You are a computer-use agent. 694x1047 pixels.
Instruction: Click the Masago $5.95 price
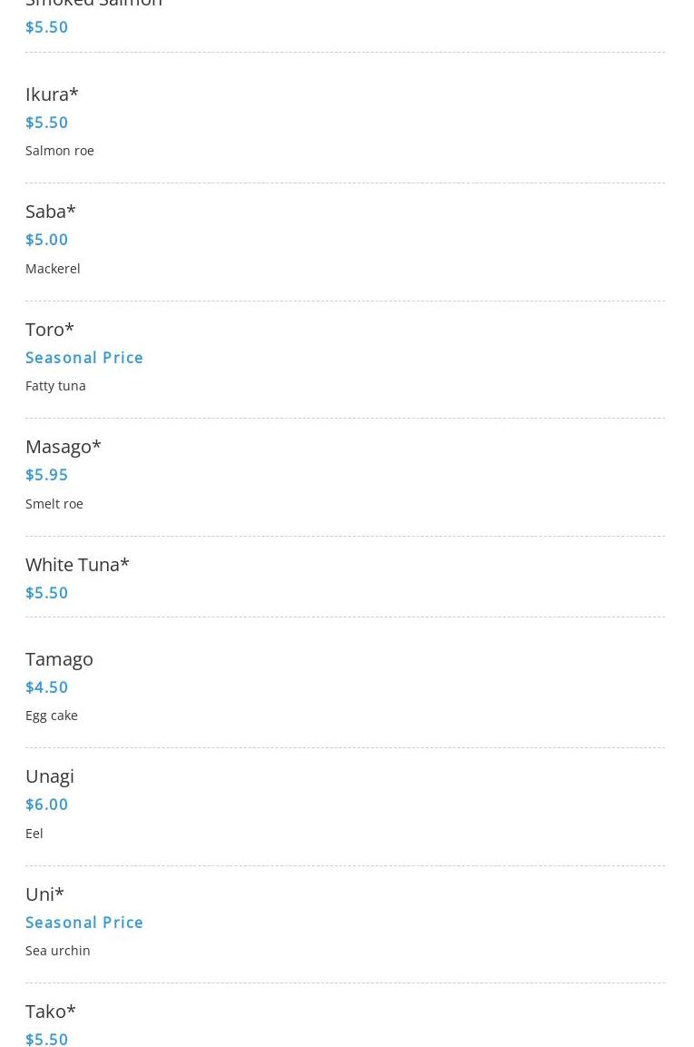tap(46, 475)
